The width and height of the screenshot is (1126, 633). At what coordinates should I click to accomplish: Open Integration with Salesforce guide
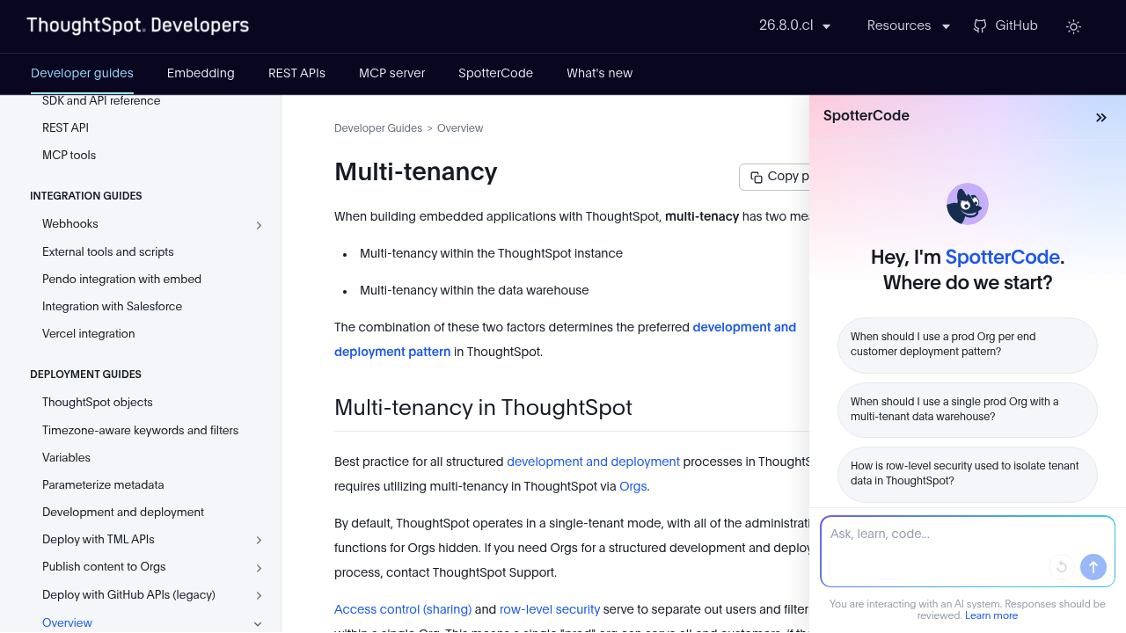tap(112, 307)
